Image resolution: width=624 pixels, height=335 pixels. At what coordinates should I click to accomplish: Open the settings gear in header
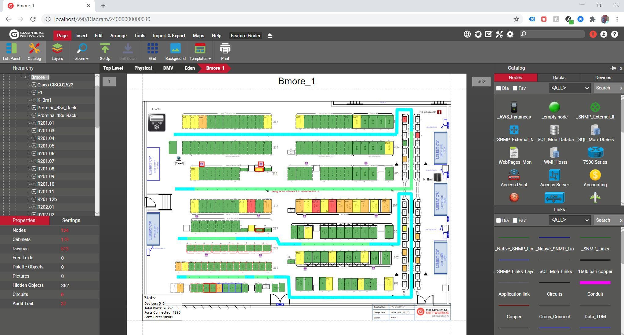510,34
